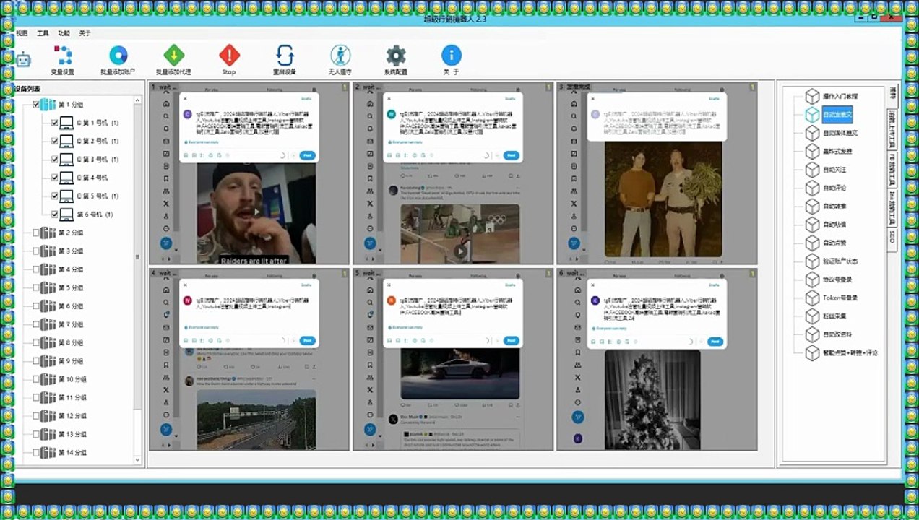Open 系统配置 system configuration gear
This screenshot has height=520, width=919.
point(396,56)
